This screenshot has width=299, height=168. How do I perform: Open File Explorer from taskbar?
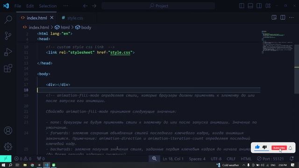pyautogui.click(x=25, y=165)
